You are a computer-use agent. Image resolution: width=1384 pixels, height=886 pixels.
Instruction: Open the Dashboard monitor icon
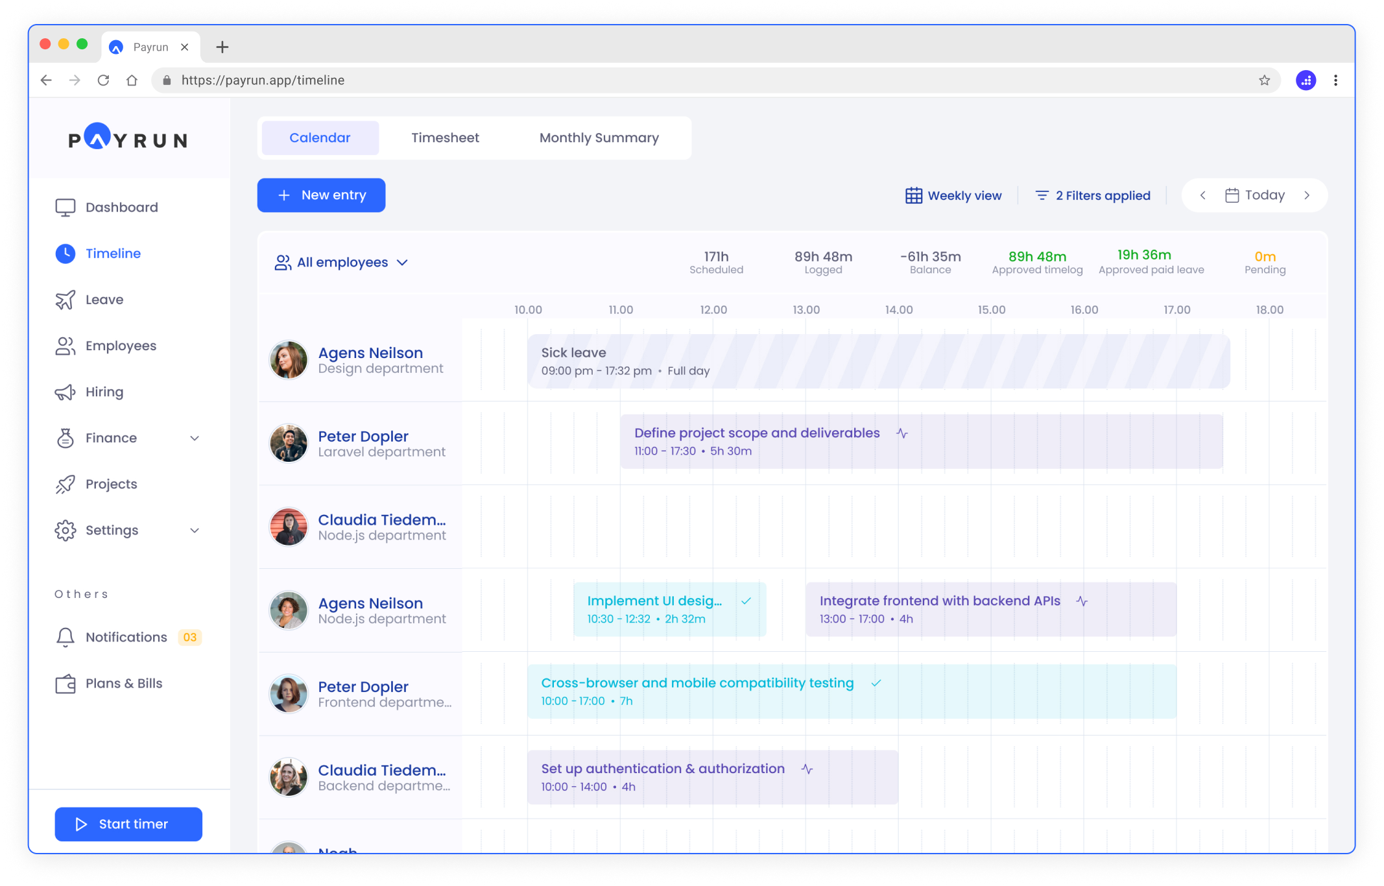(65, 208)
